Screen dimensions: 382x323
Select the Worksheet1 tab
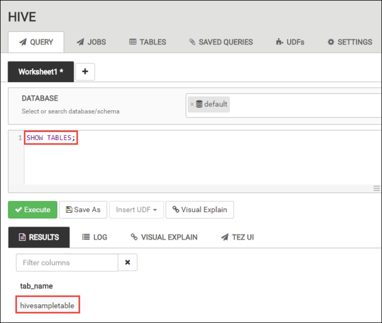(41, 72)
